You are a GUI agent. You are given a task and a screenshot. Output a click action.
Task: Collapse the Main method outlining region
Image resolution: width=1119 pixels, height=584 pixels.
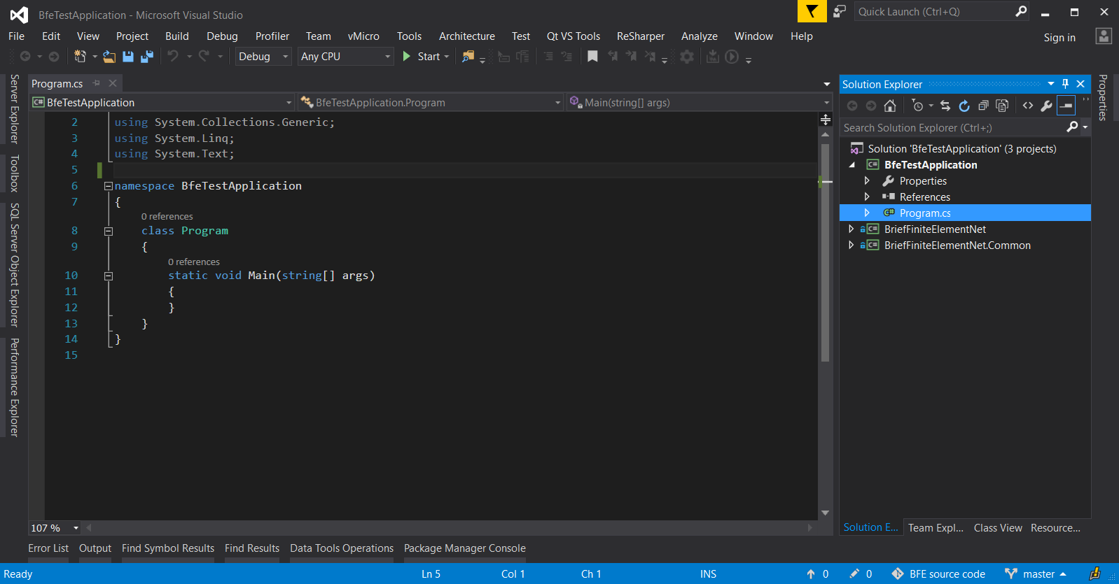(x=109, y=276)
